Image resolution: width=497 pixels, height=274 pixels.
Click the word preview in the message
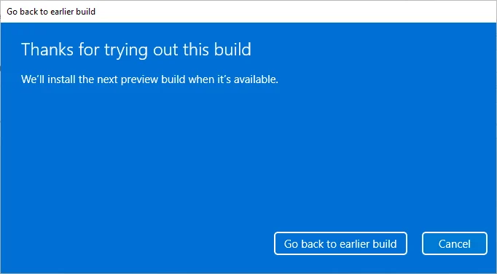pyautogui.click(x=139, y=80)
